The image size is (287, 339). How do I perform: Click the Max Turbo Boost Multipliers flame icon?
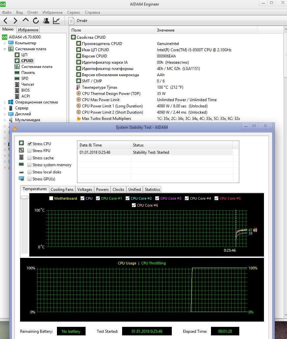79,119
